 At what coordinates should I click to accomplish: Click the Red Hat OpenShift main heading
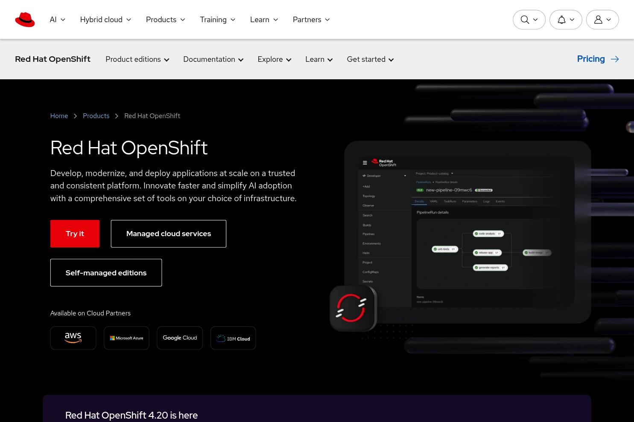pyautogui.click(x=129, y=148)
